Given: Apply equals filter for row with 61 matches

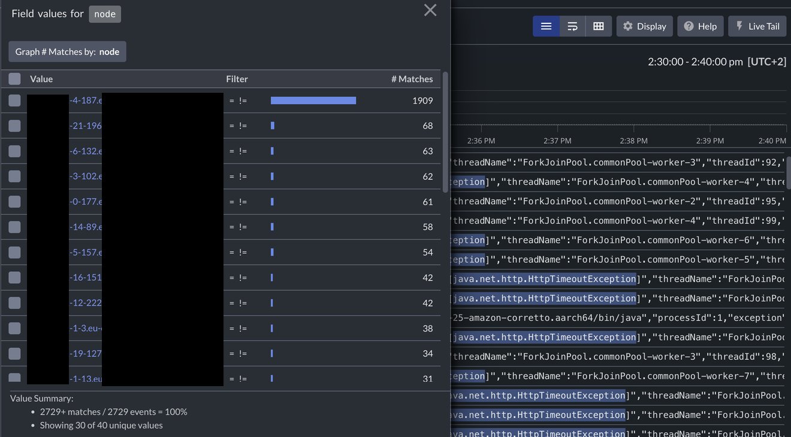Looking at the screenshot, I should click(x=232, y=202).
